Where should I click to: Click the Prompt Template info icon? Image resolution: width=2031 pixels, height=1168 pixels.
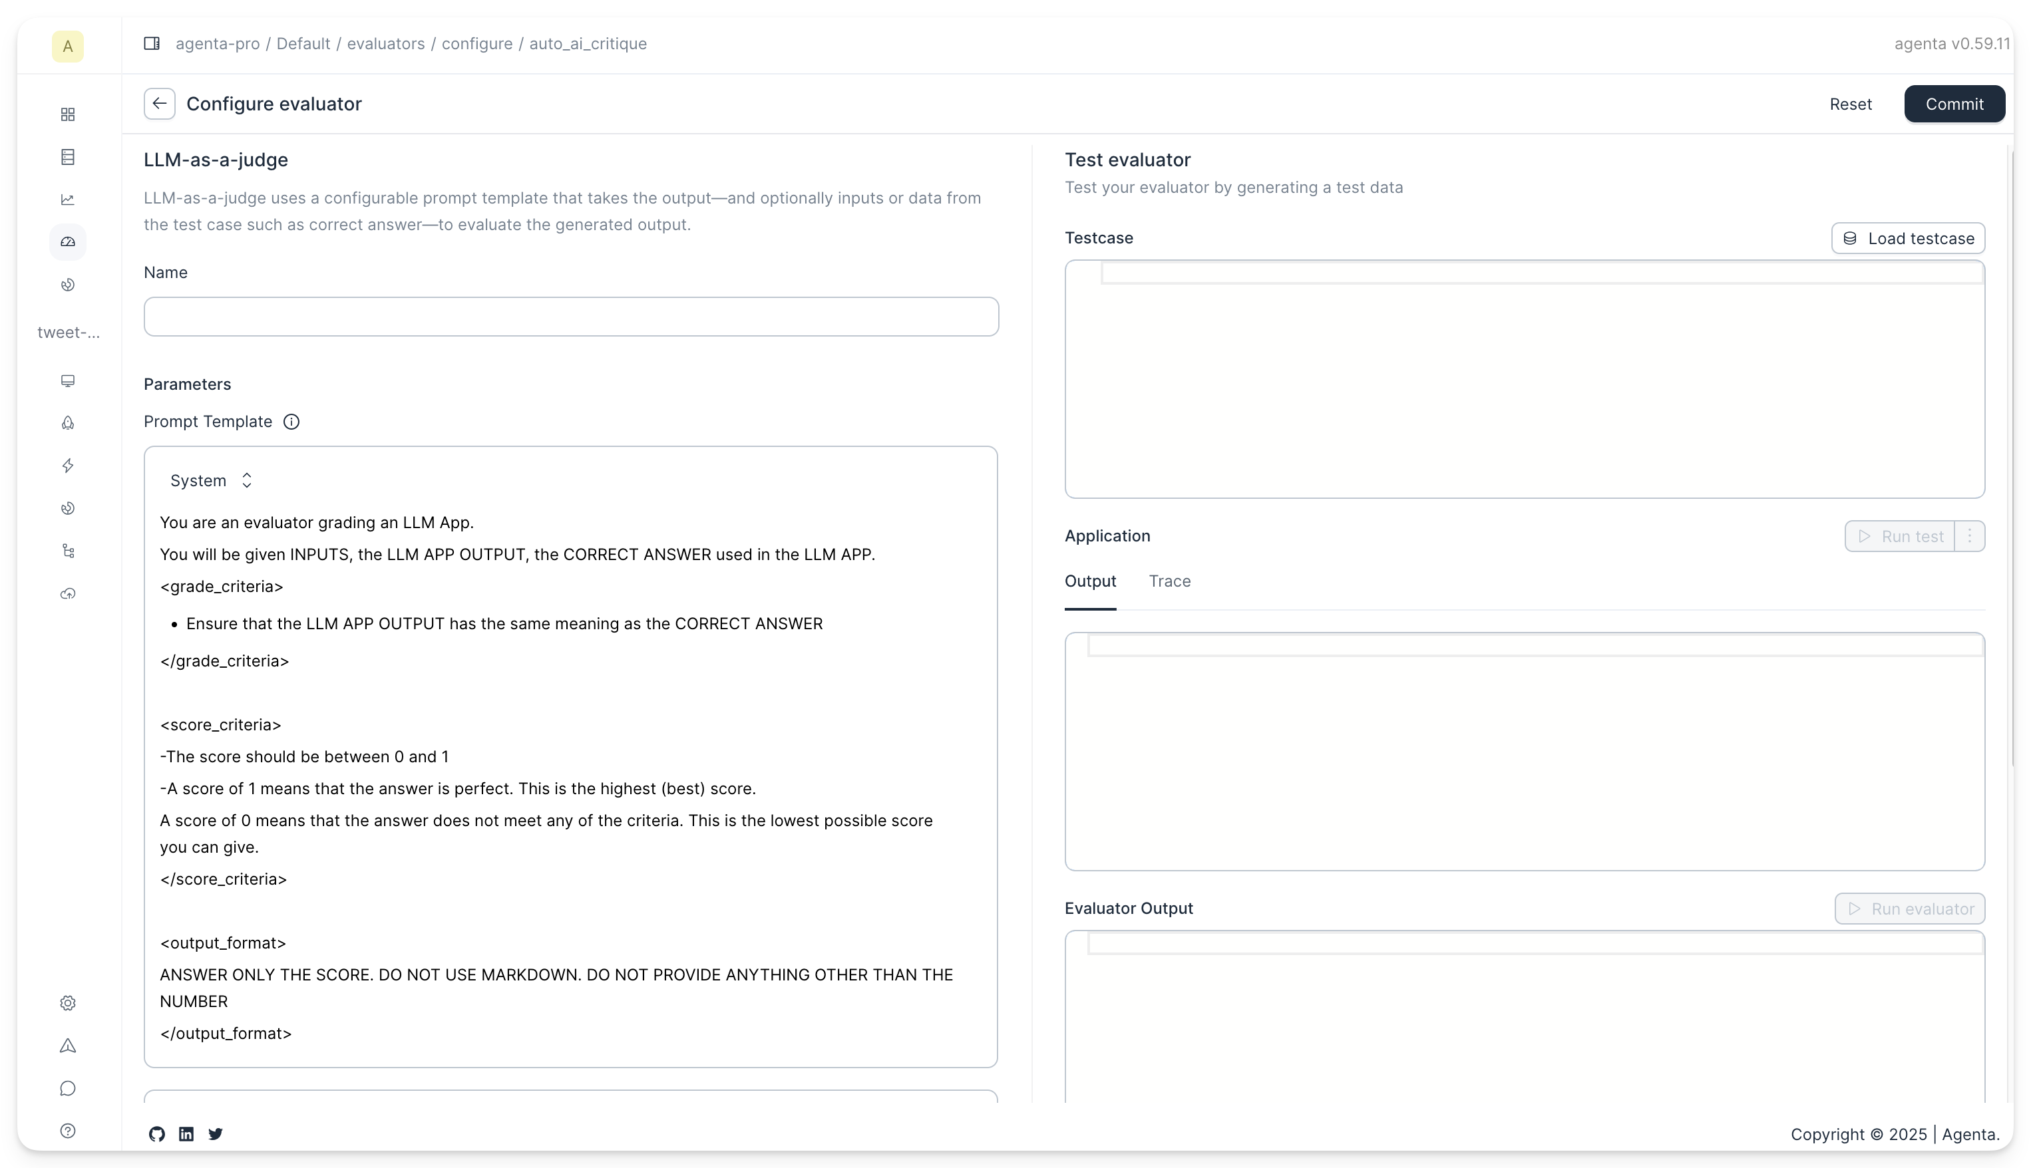point(291,422)
